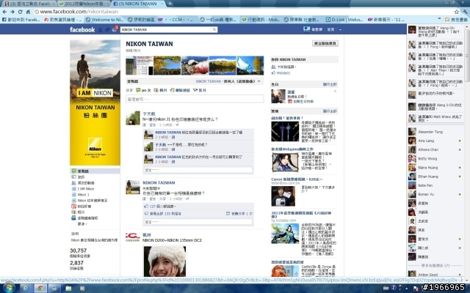The width and height of the screenshot is (470, 293).
Task: Click the browser address bar
Action: coord(243,12)
